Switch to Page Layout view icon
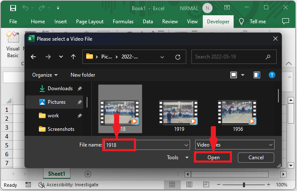Image resolution: width=297 pixels, height=191 pixels. point(189,184)
